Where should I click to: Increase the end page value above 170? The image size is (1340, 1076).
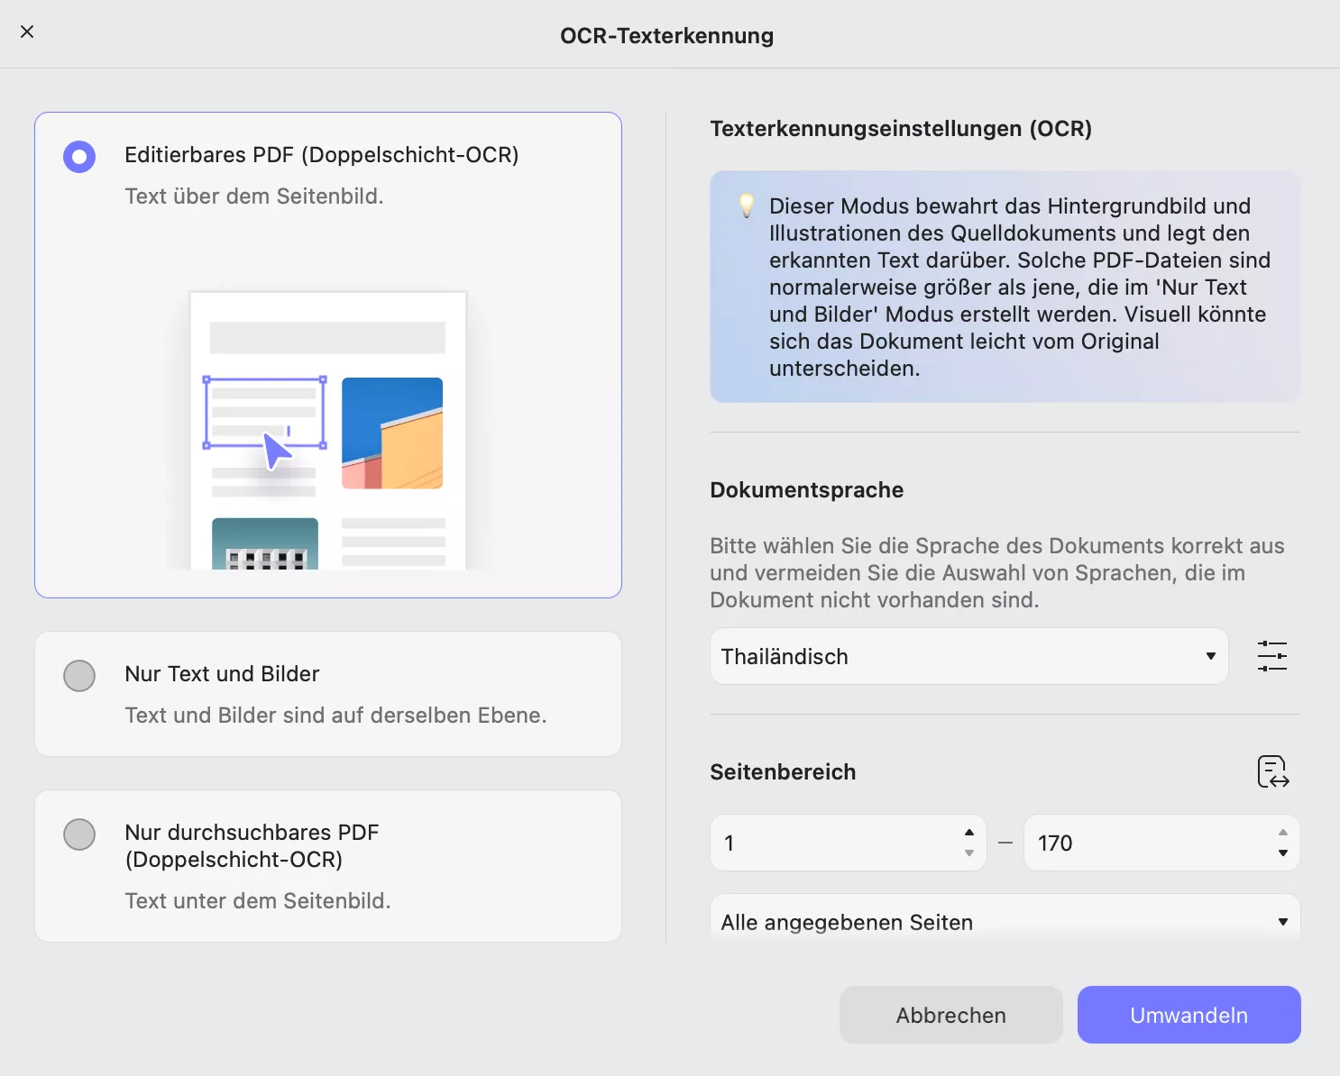click(1283, 832)
